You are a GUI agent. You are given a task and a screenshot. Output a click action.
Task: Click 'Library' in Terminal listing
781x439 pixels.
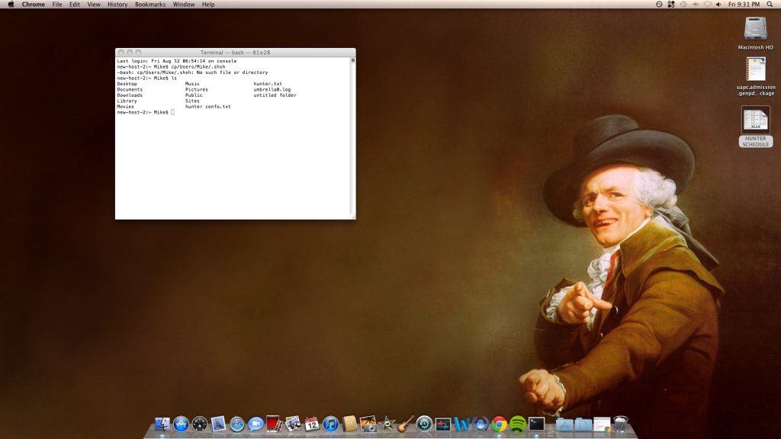pos(127,101)
